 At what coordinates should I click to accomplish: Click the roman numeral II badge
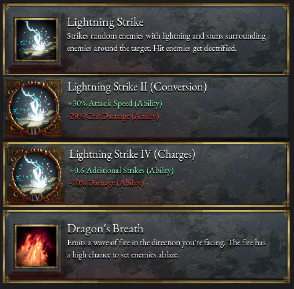pyautogui.click(x=33, y=131)
